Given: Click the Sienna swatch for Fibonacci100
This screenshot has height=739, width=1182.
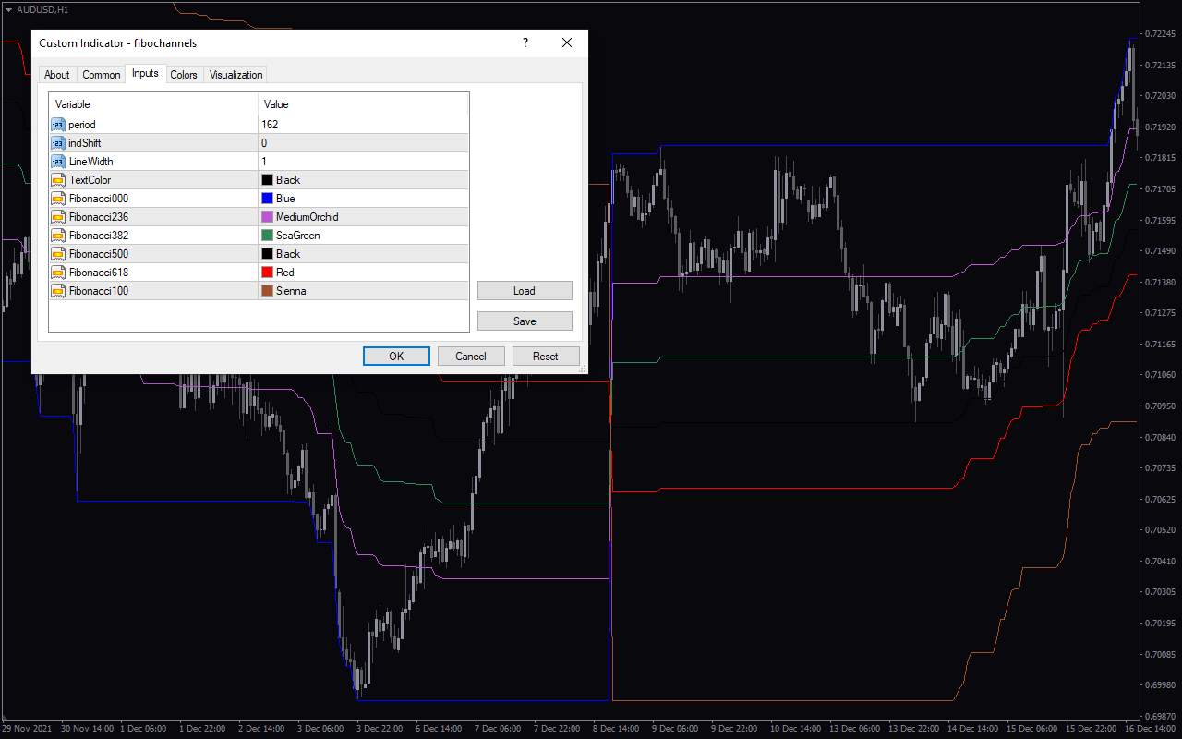Looking at the screenshot, I should [x=268, y=291].
